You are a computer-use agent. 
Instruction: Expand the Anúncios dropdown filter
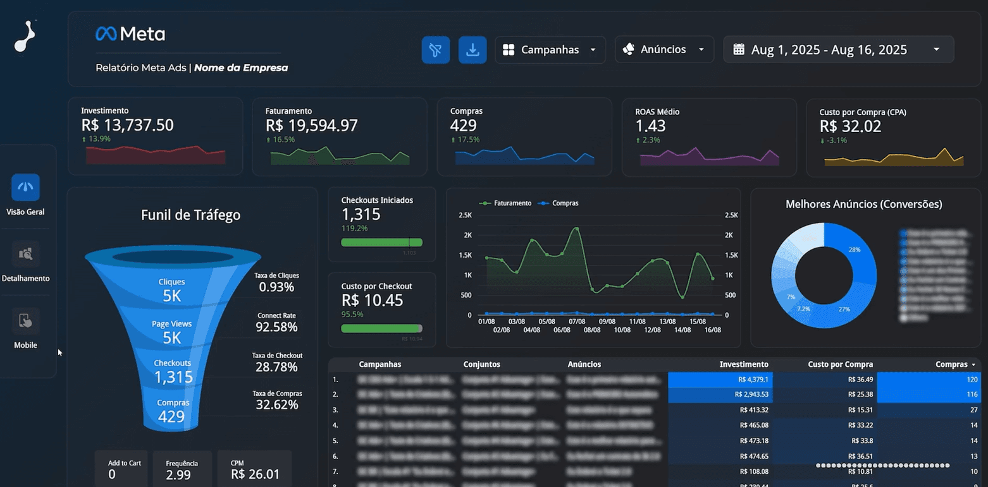664,49
